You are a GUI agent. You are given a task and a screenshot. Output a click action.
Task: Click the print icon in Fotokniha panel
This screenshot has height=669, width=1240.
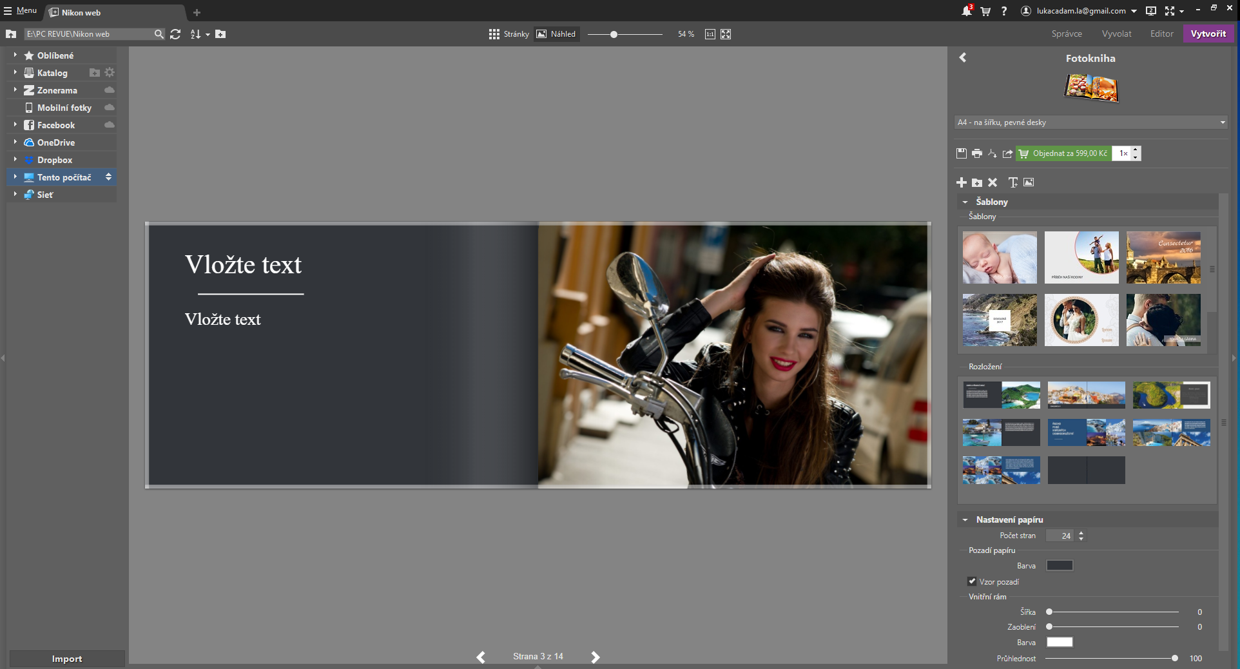click(x=976, y=153)
